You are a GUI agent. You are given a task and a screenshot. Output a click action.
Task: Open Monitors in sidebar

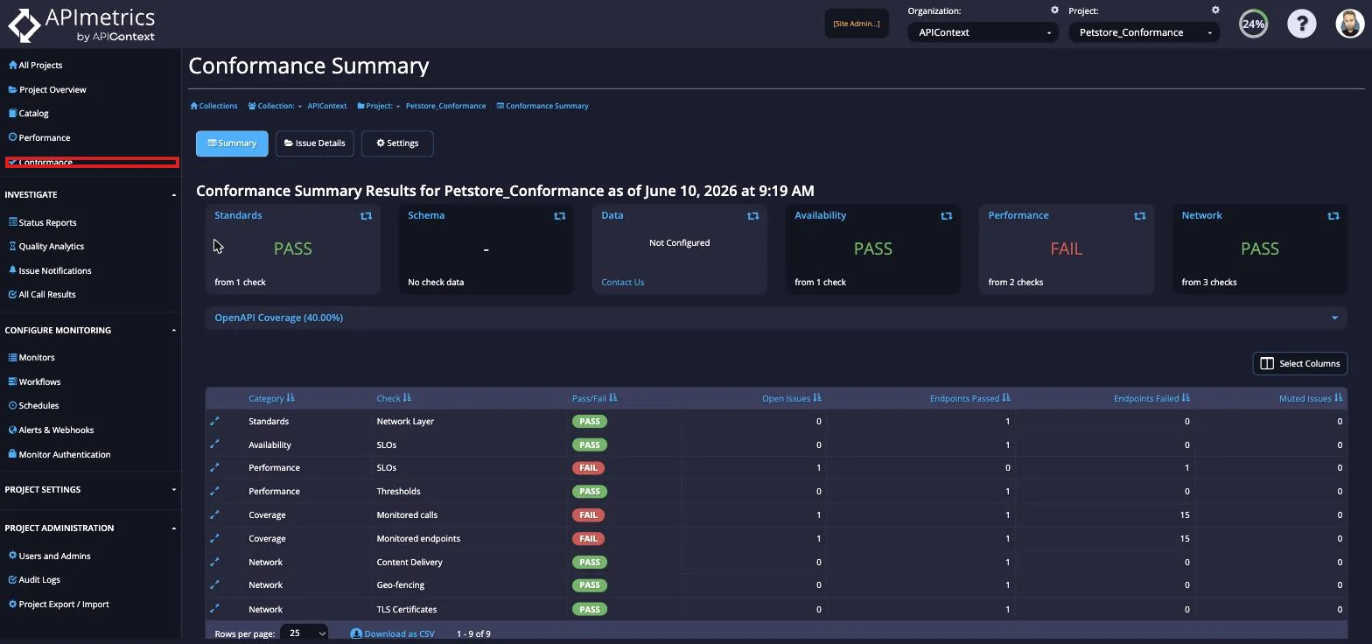point(31,357)
